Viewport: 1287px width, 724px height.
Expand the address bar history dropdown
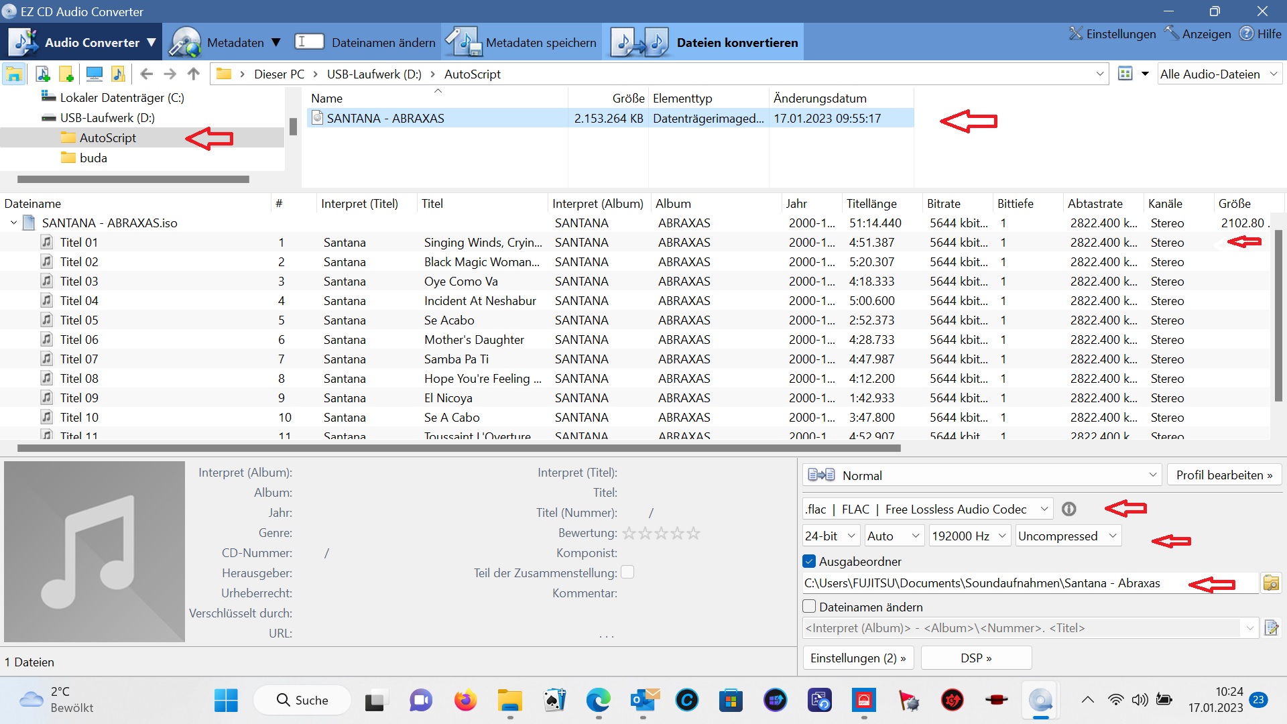pyautogui.click(x=1100, y=74)
